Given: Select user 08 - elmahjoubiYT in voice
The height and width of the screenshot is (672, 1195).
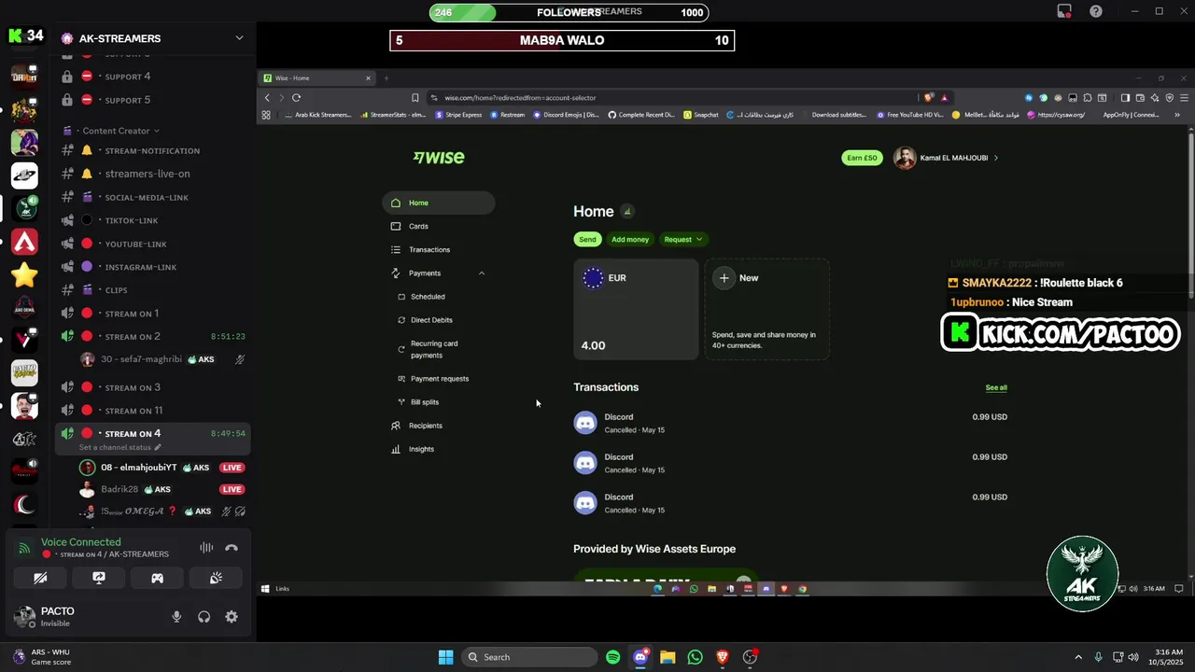Looking at the screenshot, I should coord(138,468).
